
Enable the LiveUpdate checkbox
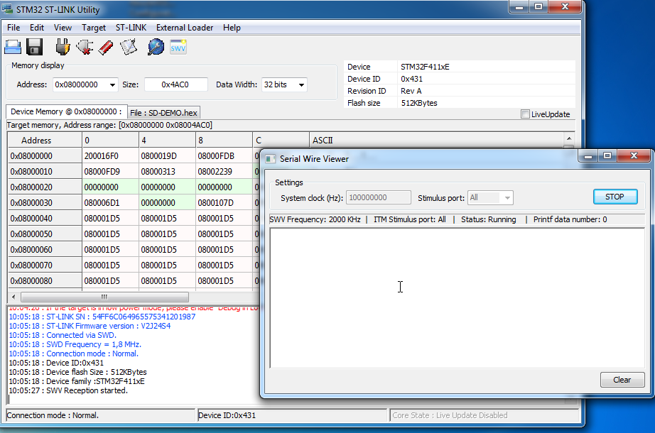pyautogui.click(x=525, y=114)
